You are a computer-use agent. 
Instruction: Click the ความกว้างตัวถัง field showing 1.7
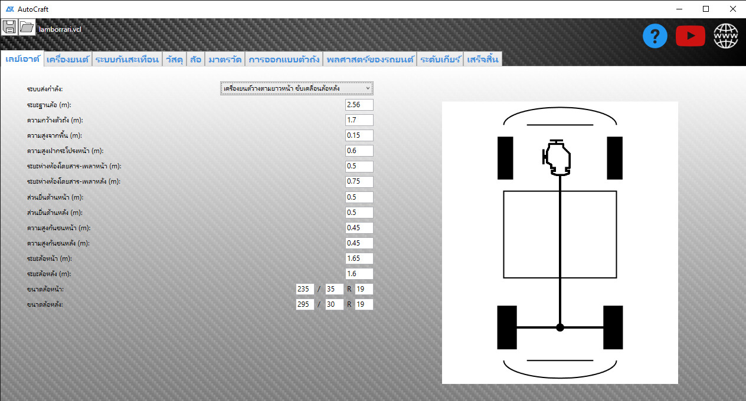(359, 120)
